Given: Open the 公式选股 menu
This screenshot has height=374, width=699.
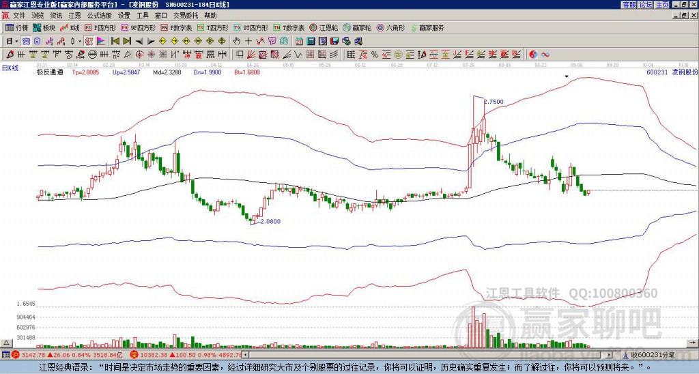Looking at the screenshot, I should click(99, 16).
